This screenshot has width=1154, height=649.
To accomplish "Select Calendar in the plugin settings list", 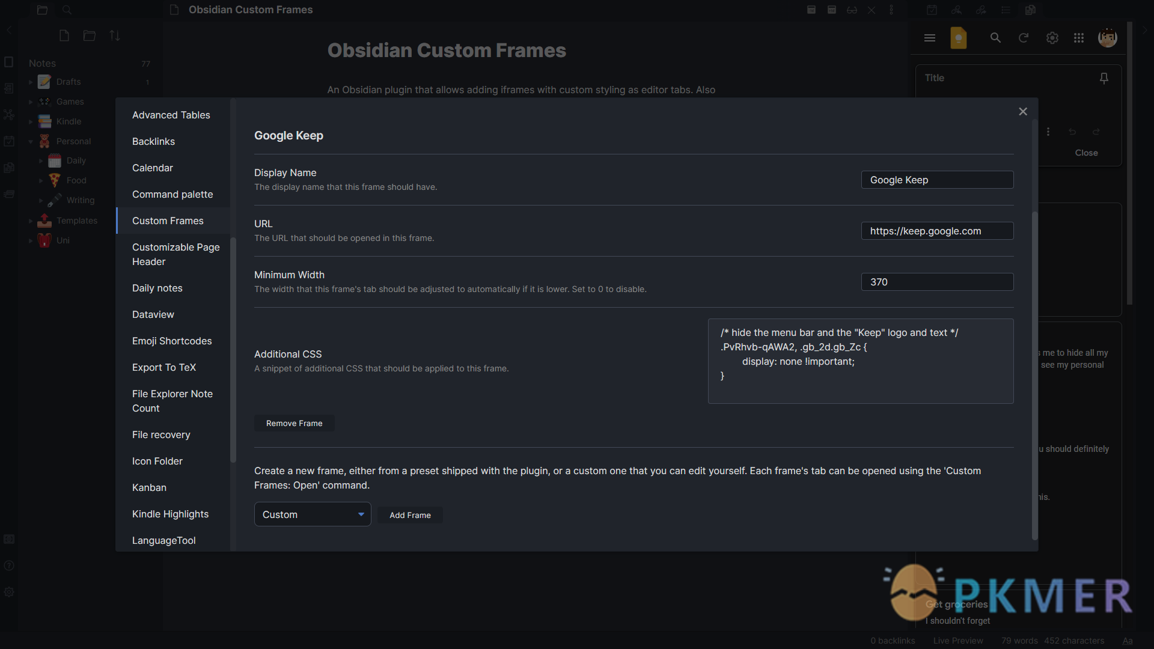I will (x=152, y=168).
